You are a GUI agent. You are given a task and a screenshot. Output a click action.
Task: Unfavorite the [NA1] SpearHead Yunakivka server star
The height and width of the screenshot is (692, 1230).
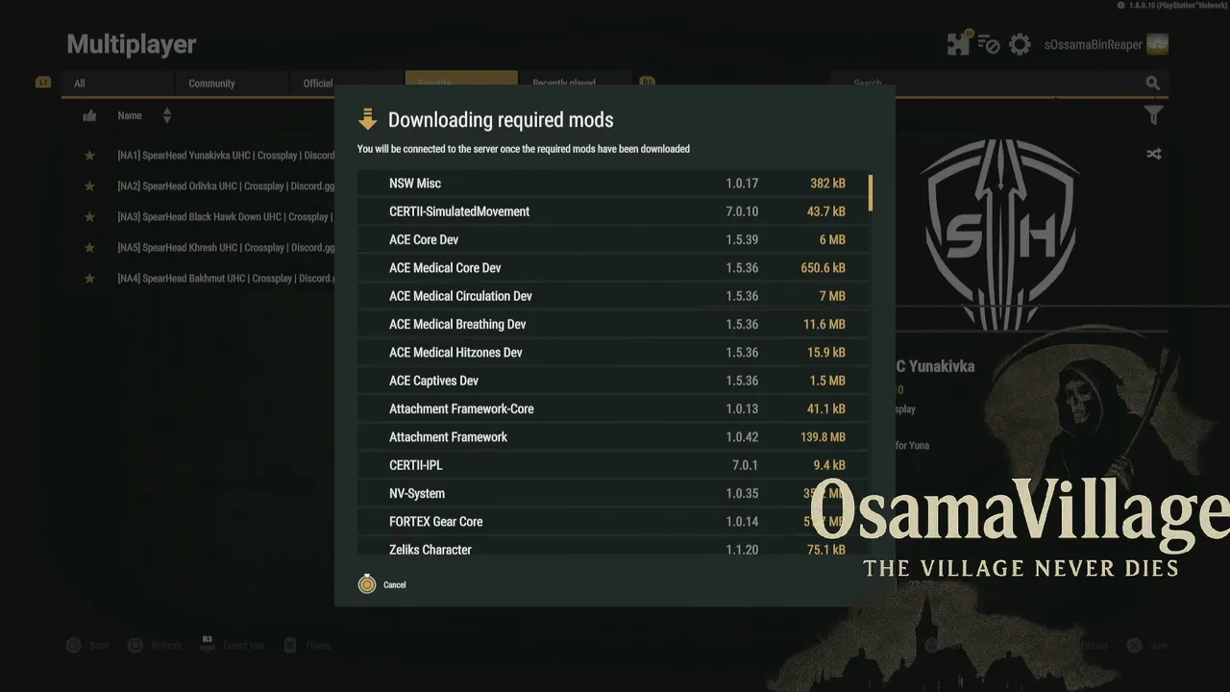tap(89, 156)
